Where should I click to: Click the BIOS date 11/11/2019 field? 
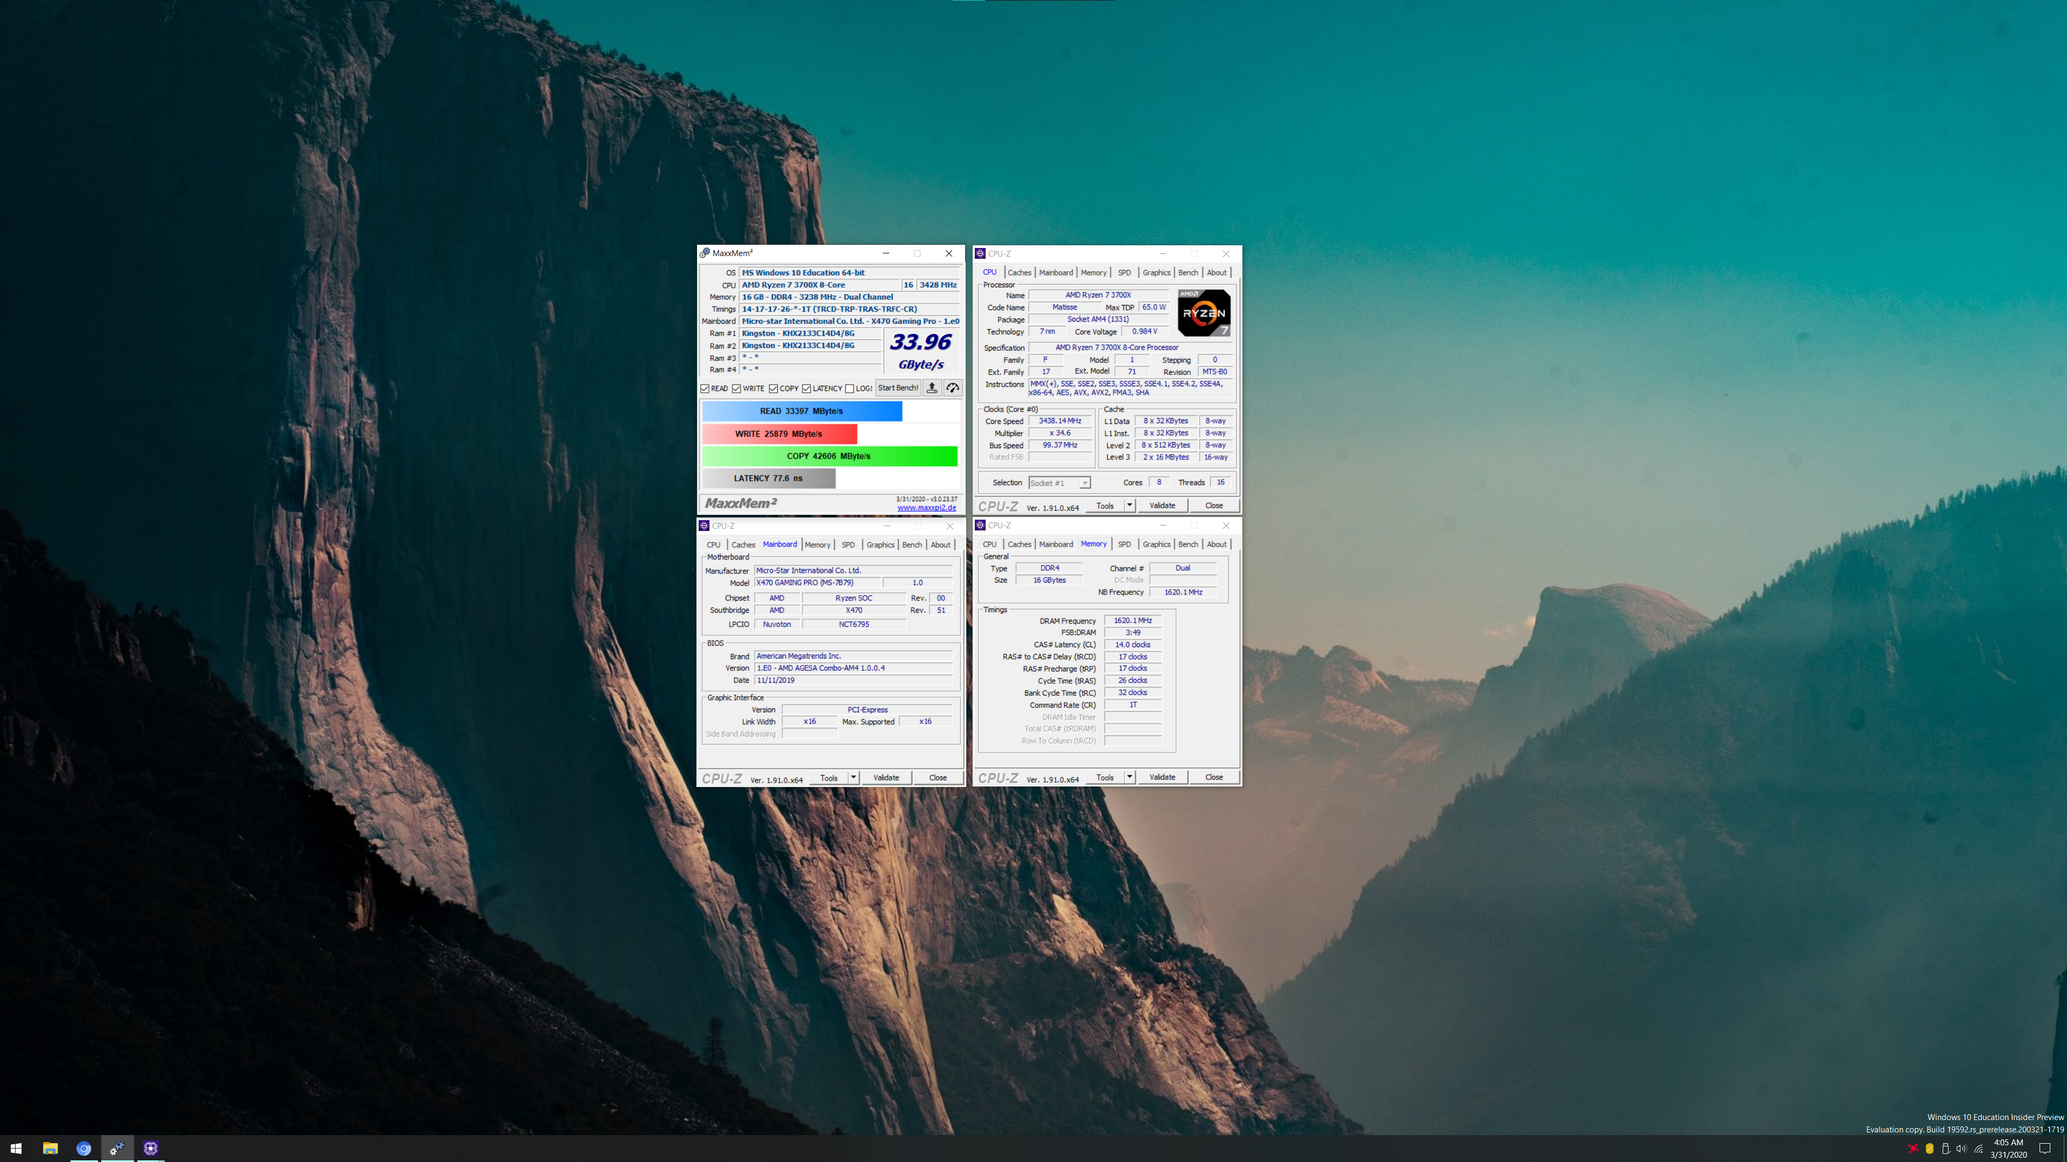(x=853, y=680)
